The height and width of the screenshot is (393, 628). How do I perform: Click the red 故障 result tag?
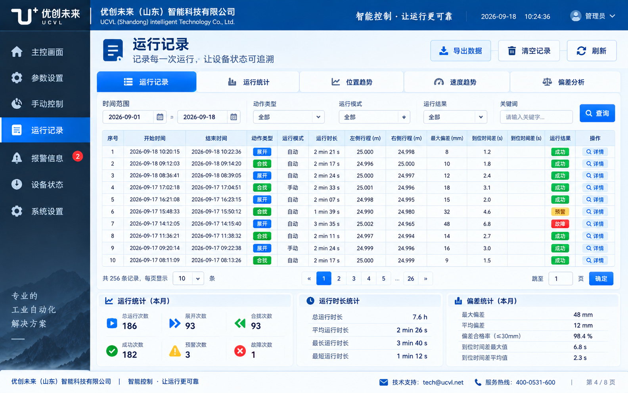click(x=560, y=224)
